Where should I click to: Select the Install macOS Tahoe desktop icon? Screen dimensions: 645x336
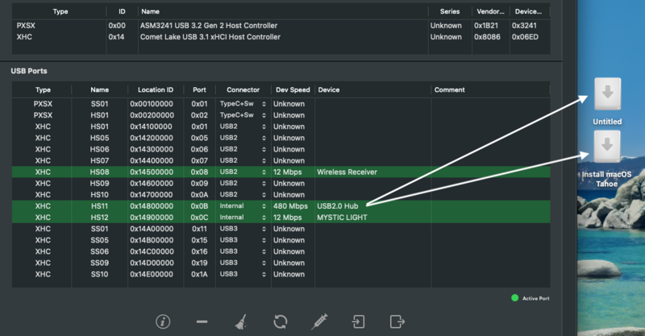607,149
